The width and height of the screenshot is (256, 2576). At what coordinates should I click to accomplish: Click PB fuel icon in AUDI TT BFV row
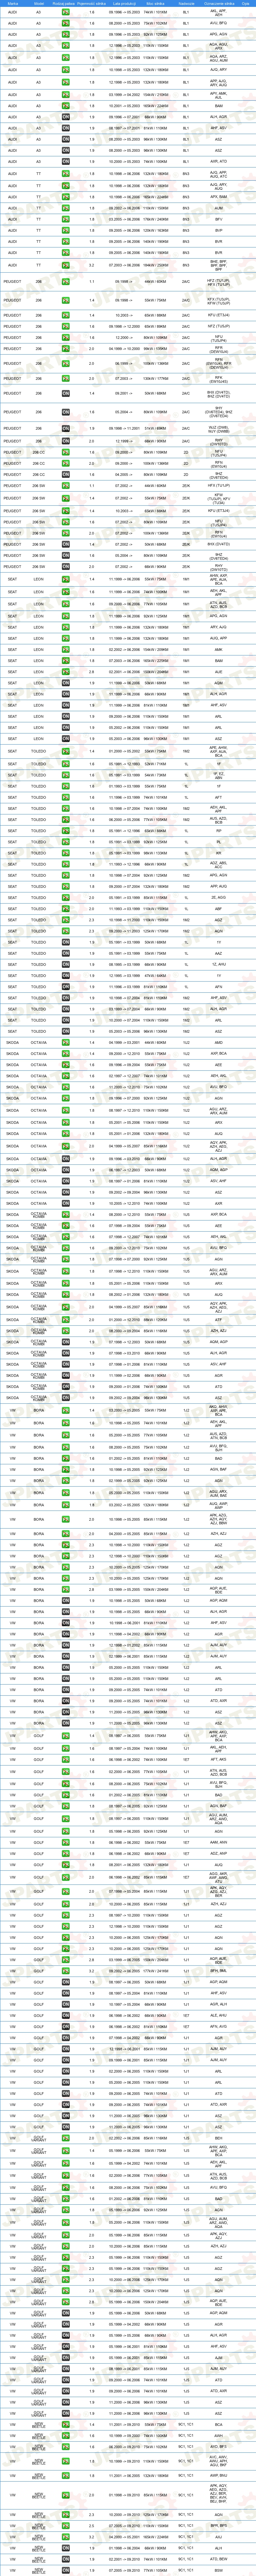click(x=66, y=219)
